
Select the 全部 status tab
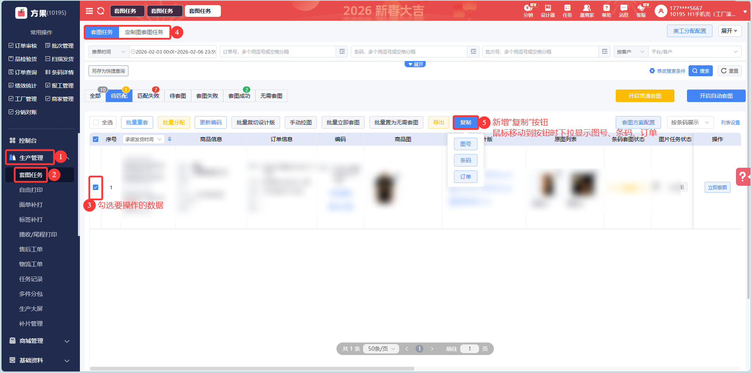[x=95, y=96]
